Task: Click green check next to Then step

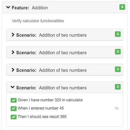Action: (x=14, y=117)
